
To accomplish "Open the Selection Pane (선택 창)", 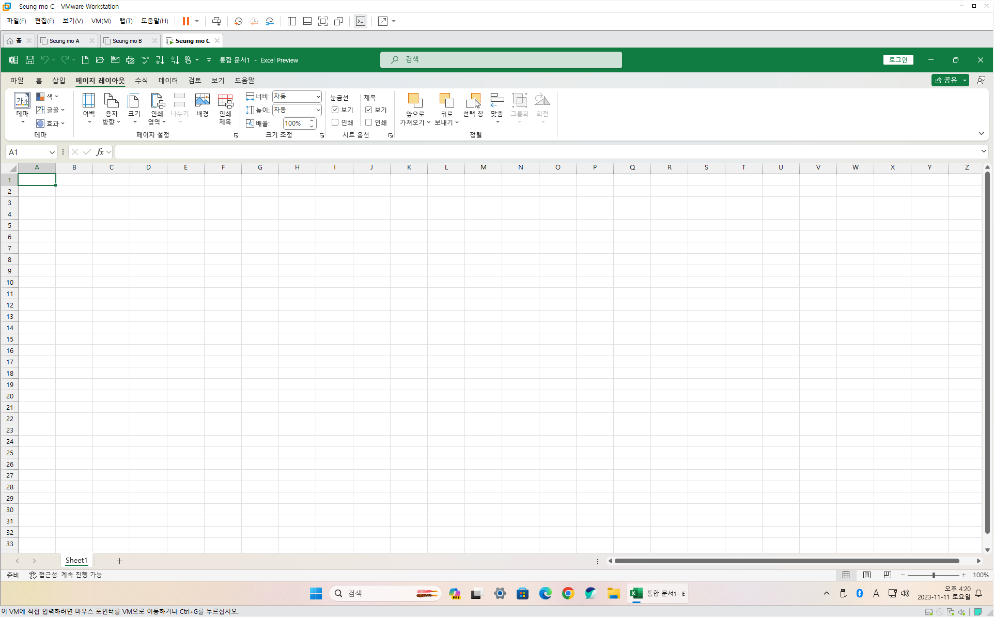I will (x=473, y=105).
